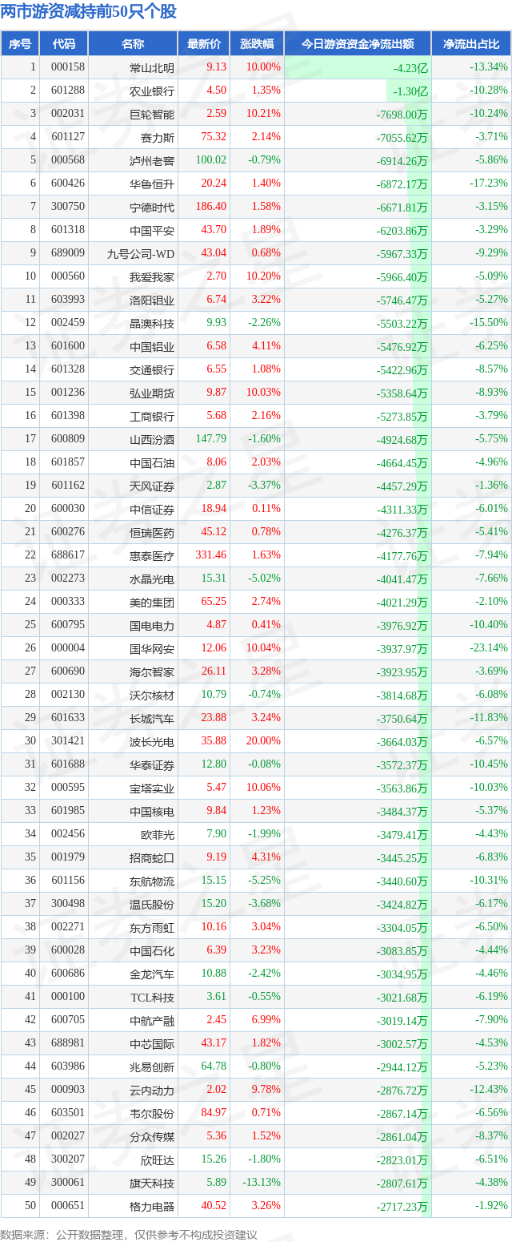Select stock name 弘业期货

coord(152,393)
